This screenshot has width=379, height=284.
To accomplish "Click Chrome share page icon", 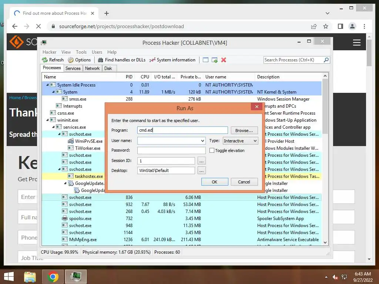I will coord(314,26).
